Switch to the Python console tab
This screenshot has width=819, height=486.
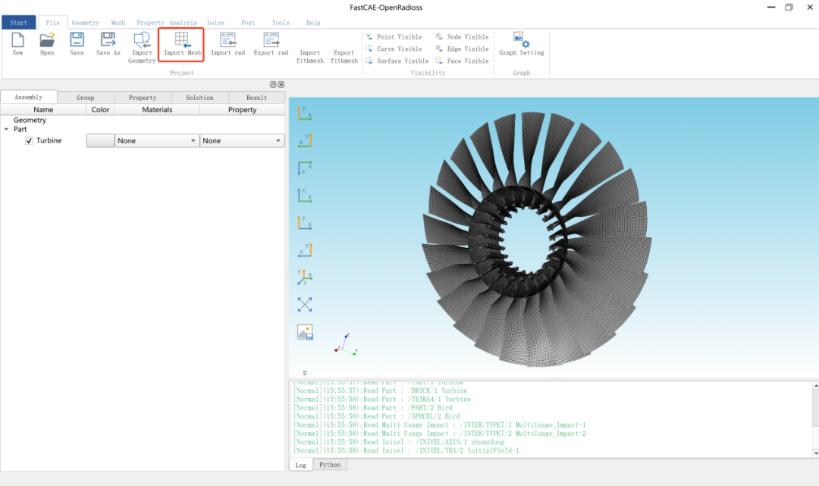[x=330, y=465]
